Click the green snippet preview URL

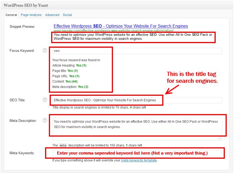(x=114, y=31)
